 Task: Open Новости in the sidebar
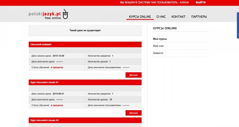[x=158, y=53]
